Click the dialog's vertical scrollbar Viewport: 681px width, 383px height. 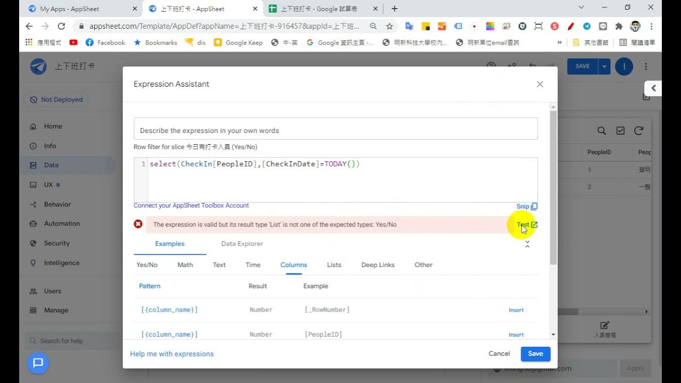(x=553, y=186)
